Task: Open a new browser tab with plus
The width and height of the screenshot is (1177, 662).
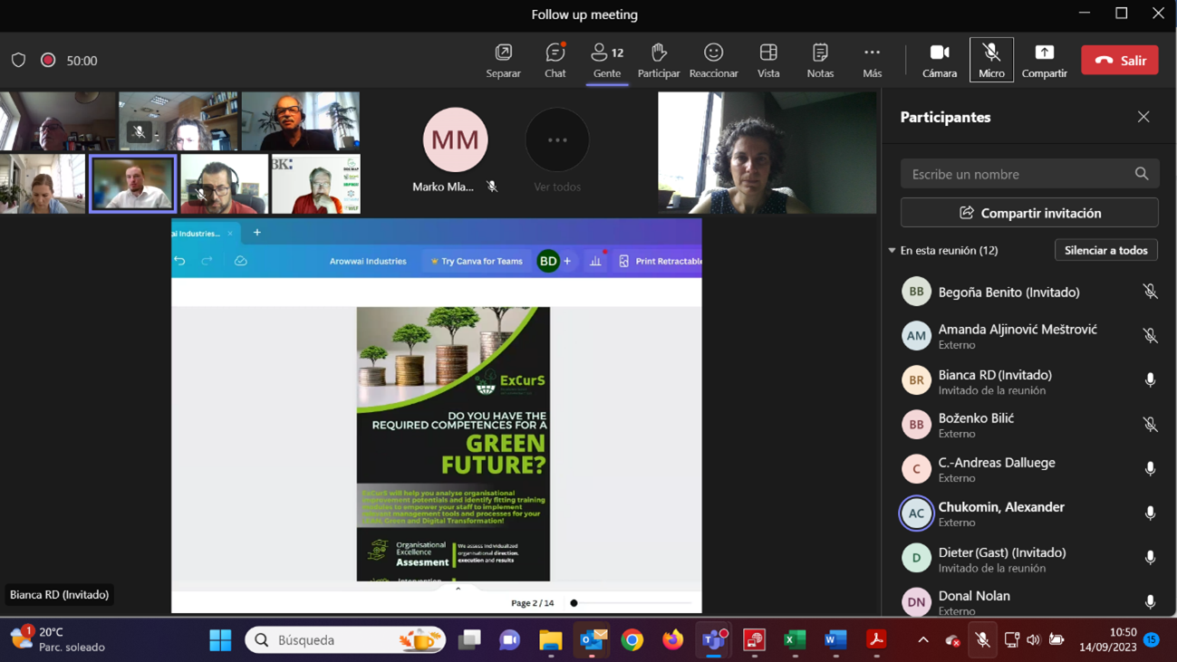Action: coord(257,233)
